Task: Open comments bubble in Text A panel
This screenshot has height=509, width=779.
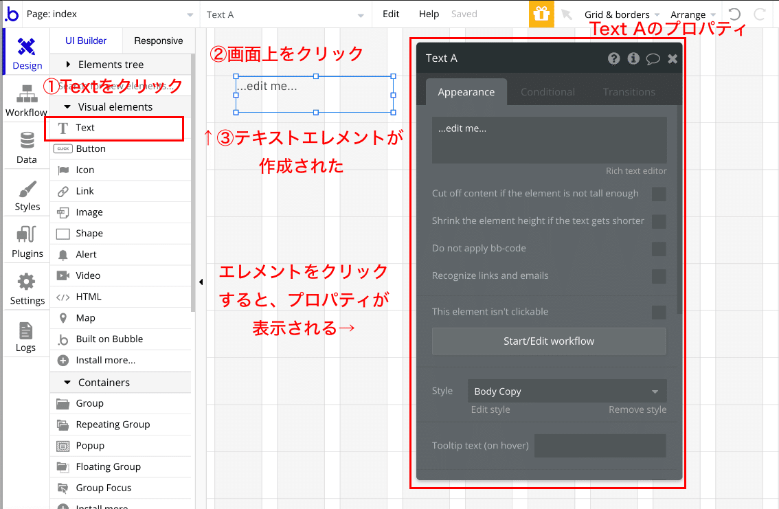Action: (x=653, y=59)
